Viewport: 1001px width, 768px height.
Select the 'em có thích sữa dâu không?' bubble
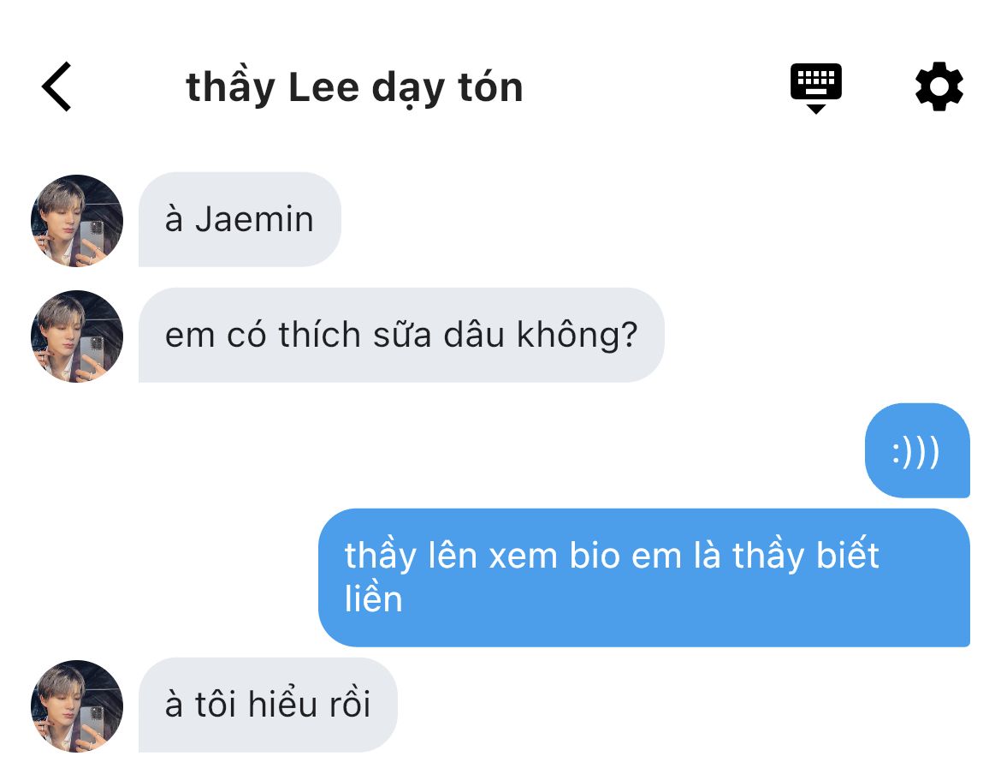[x=401, y=335]
